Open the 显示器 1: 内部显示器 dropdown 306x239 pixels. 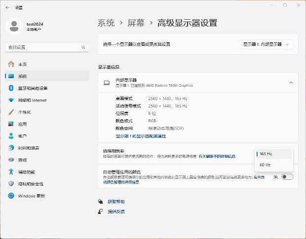point(266,44)
